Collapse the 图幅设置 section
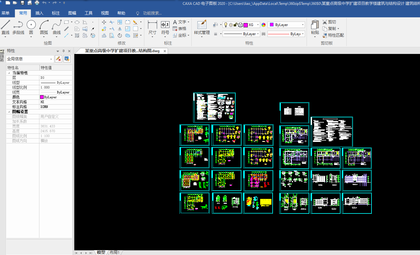 (x=8, y=112)
